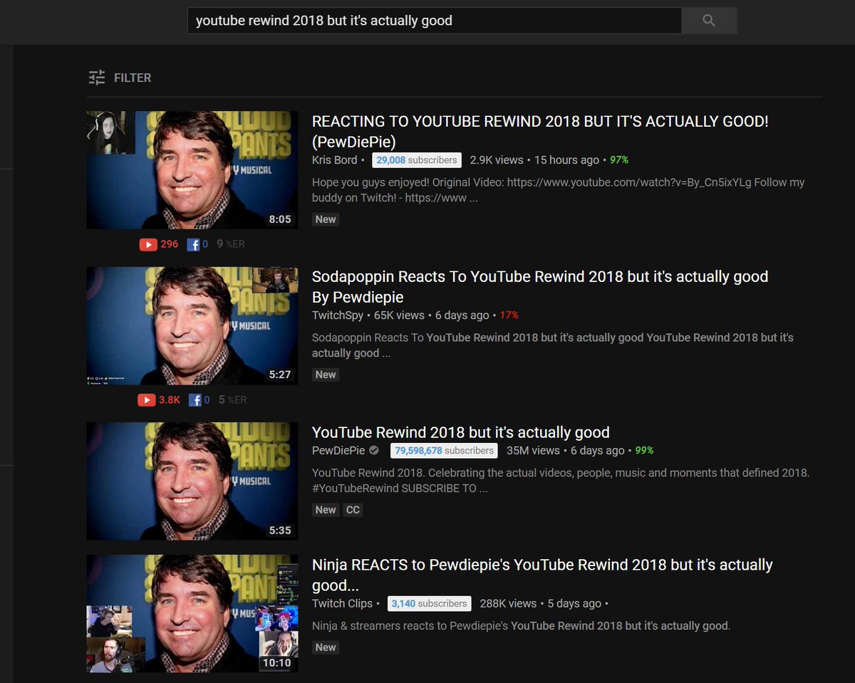Open the Kris Bord reaction video thumbnail
The width and height of the screenshot is (855, 683).
(192, 170)
